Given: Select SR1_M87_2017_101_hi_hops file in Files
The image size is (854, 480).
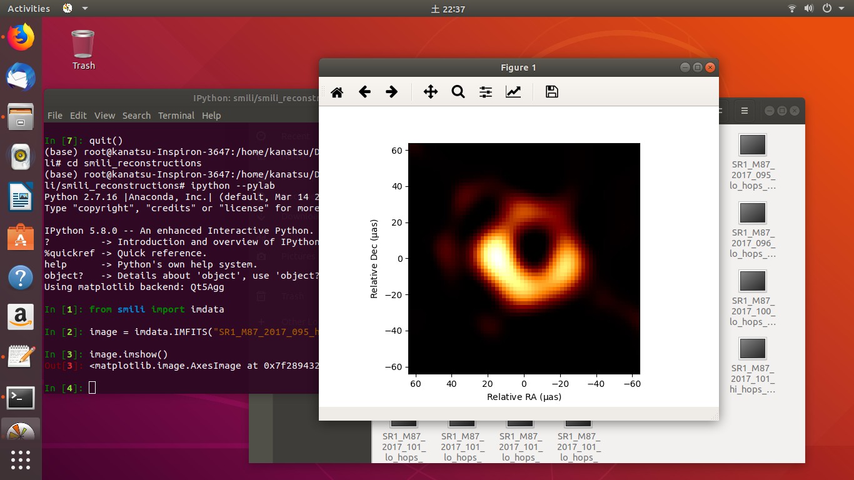Looking at the screenshot, I should point(753,366).
